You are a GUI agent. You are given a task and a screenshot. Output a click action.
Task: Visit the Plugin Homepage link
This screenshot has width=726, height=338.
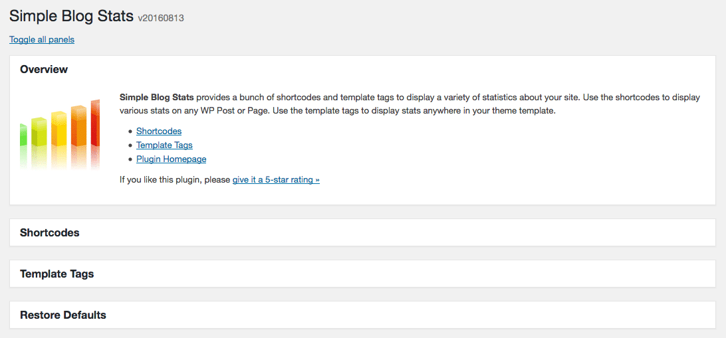[x=172, y=159]
